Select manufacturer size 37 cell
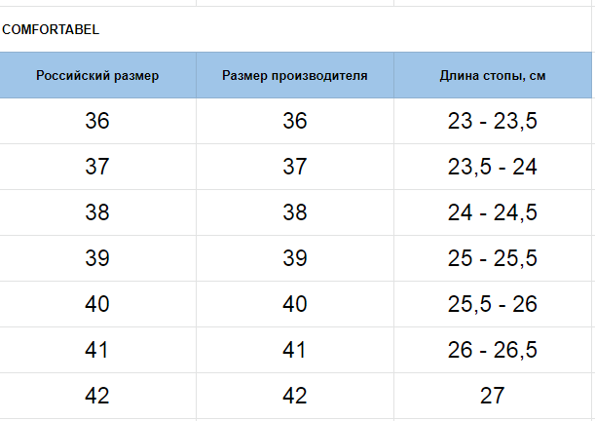Screen dimensions: 595x421 295,167
